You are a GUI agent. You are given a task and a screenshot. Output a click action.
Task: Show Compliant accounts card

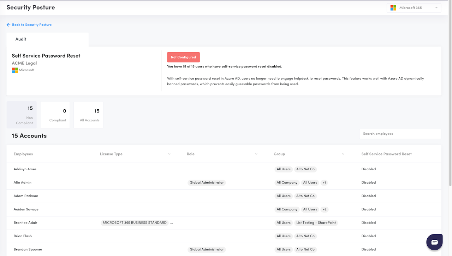[x=55, y=115]
